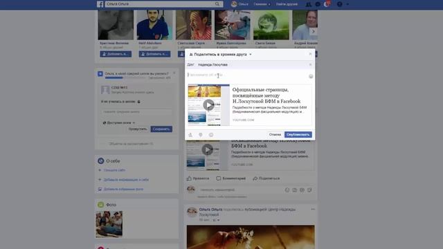Click the green Фото section icon
Screen dimensions: 443x249
pyautogui.click(x=100, y=205)
